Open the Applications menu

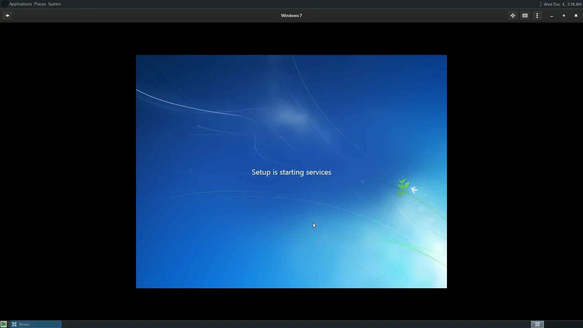coord(20,4)
